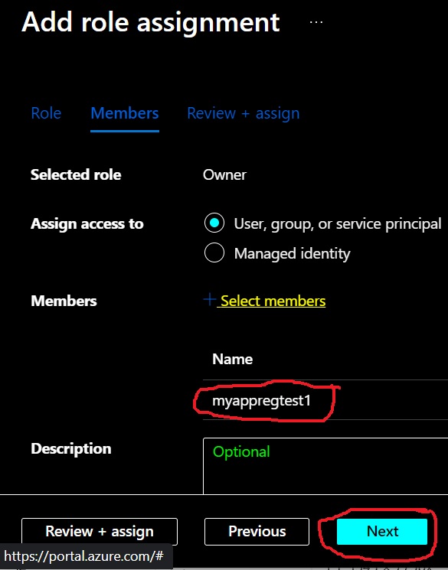Screen dimensions: 448x570
Task: Open the Members tab
Action: point(125,113)
